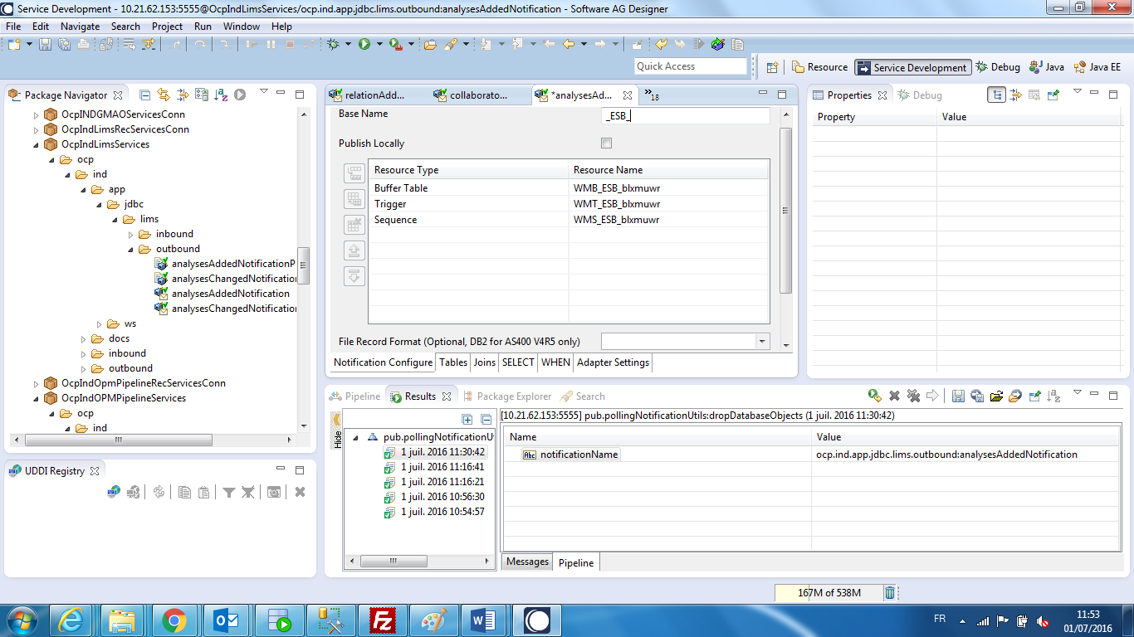Screen dimensions: 1134x637
Task: Click Link with Editor in Package Navigator
Action: pos(164,95)
